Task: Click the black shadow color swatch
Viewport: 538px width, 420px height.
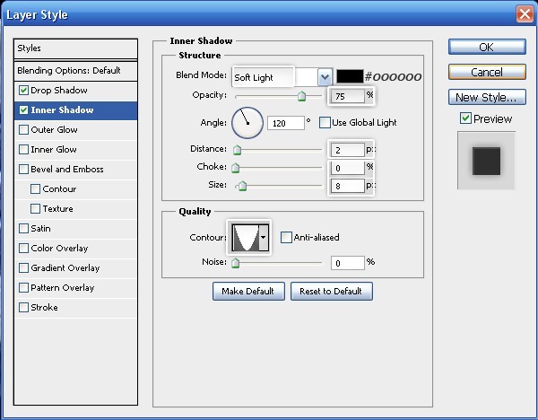Action: (x=349, y=77)
